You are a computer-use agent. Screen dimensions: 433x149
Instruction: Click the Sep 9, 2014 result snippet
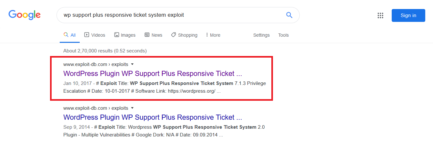pyautogui.click(x=164, y=131)
